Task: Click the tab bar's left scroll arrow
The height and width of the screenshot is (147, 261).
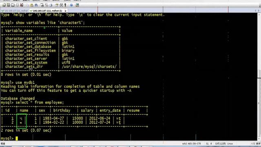Action: click(256, 11)
